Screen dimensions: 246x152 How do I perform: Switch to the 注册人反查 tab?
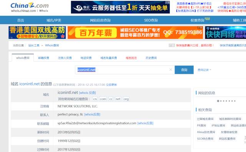[x=65, y=58]
